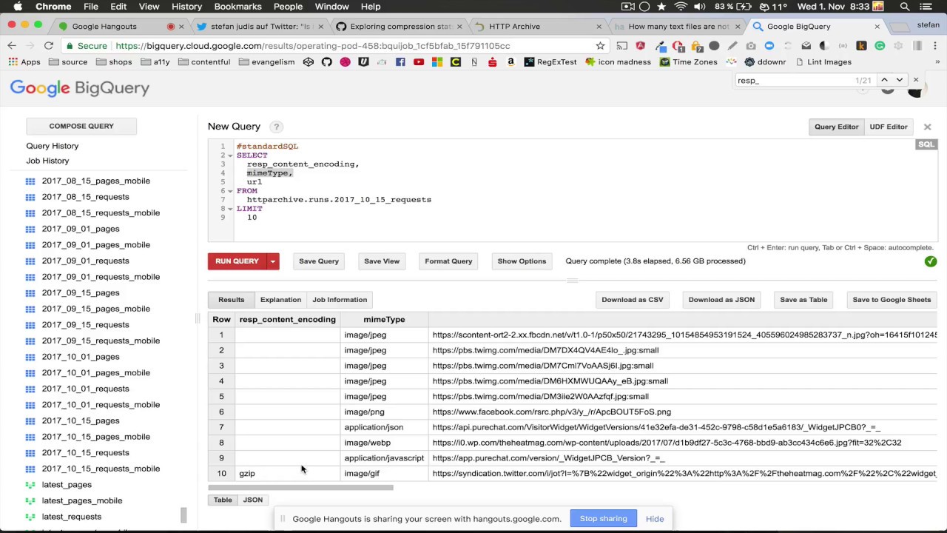Open table icon for 2017_10_15_requests
The image size is (947, 533).
tap(30, 453)
